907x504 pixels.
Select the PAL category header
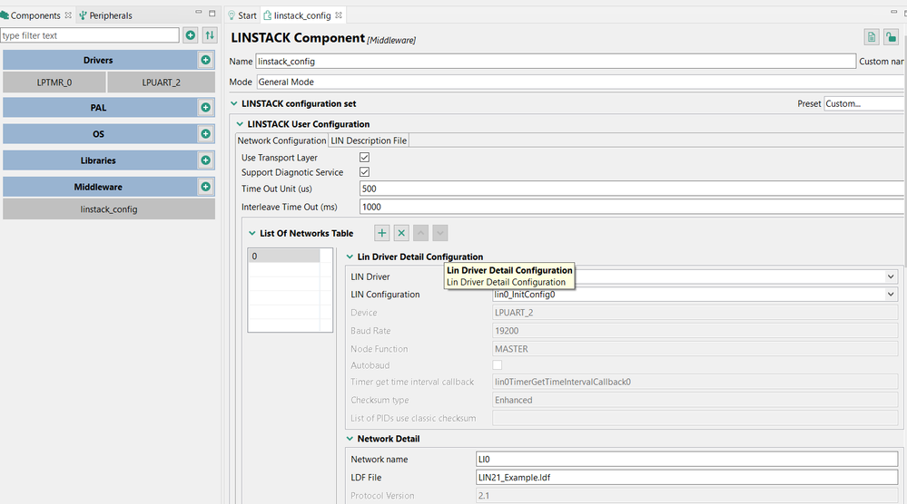coord(98,107)
